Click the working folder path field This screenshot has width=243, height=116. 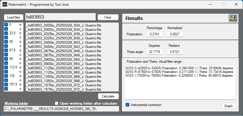61,109
